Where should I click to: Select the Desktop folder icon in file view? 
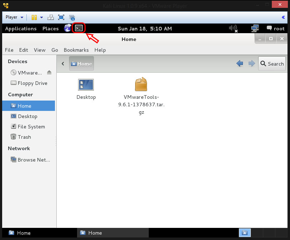point(86,85)
